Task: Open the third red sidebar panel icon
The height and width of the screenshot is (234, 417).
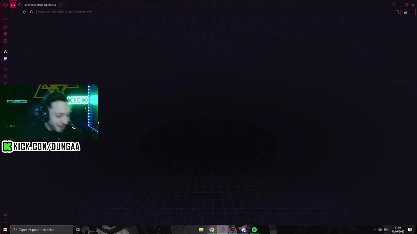Action: 5,34
